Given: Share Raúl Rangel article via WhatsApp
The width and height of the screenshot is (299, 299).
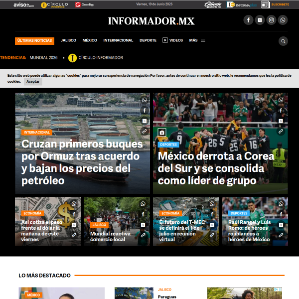Looking at the screenshot, I should [x=281, y=204].
